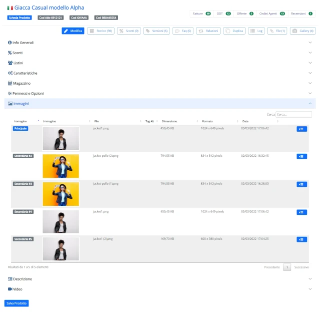Open Gallery (4) button
The width and height of the screenshot is (320, 312).
coord(303,31)
